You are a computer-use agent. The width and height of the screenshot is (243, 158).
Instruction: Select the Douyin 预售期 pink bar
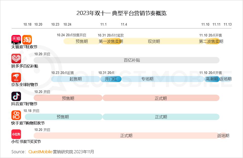68,98
